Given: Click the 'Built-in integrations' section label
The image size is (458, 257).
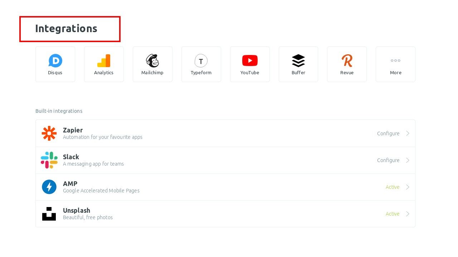Looking at the screenshot, I should (x=59, y=111).
